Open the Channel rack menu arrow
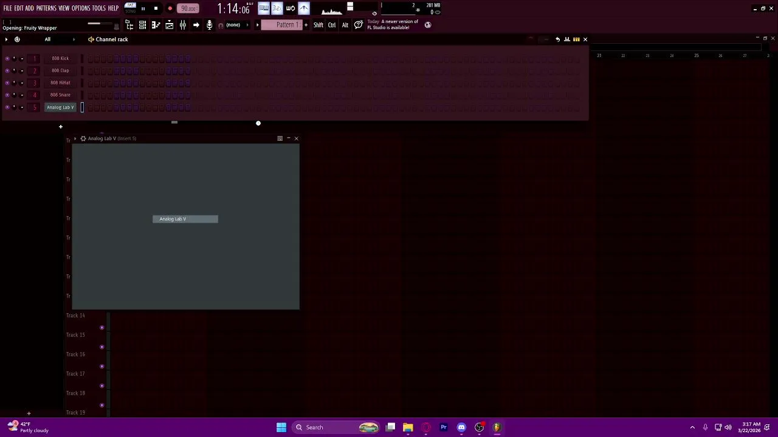Image resolution: width=778 pixels, height=437 pixels. [x=6, y=39]
